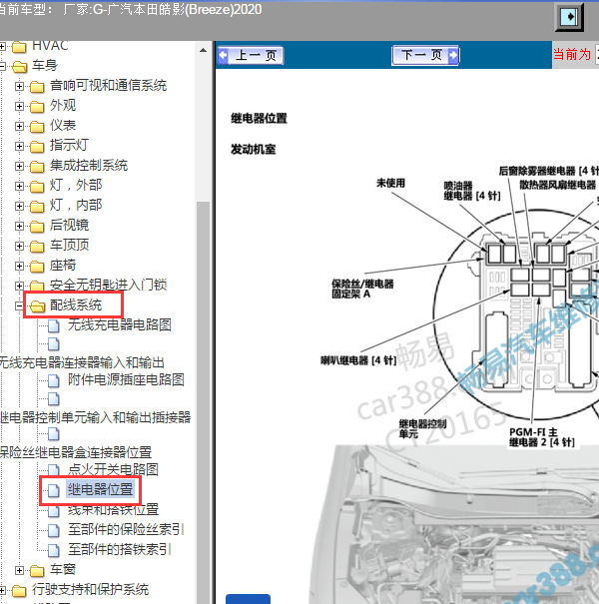
Task: Go to previous page with 上一页
Action: click(251, 56)
